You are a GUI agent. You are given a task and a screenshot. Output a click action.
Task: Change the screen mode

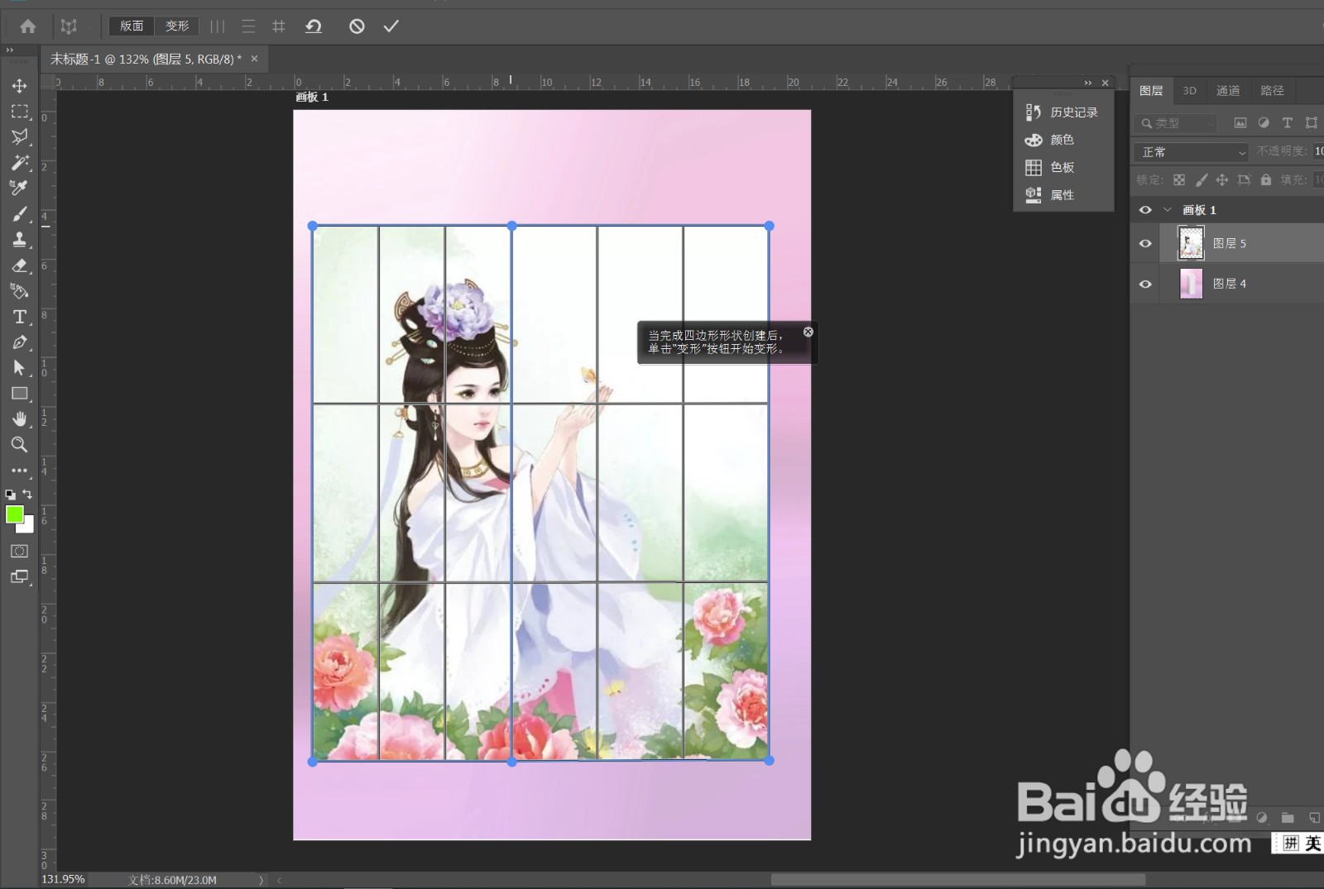20,576
